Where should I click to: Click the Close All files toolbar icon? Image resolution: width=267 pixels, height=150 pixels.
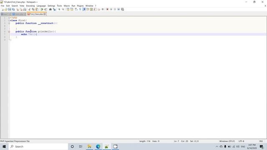tap(21, 9)
